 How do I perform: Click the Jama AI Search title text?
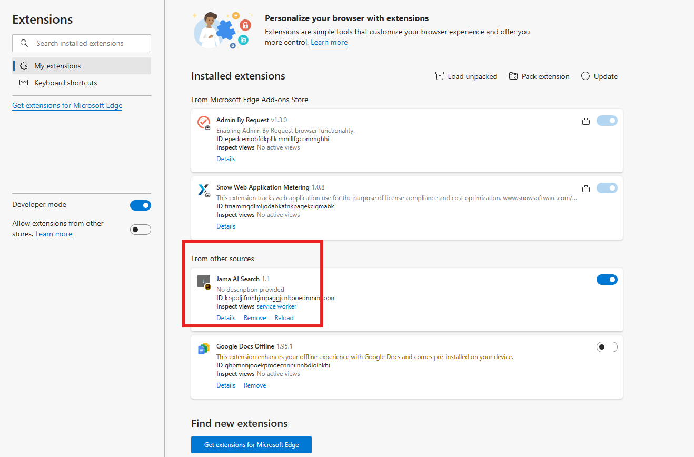point(238,279)
